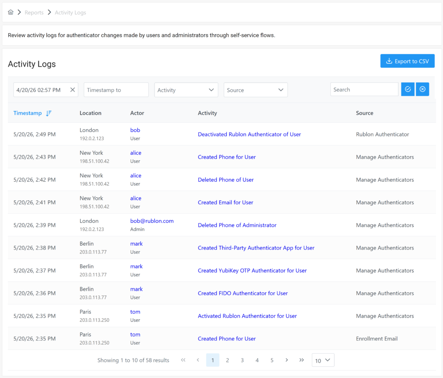The width and height of the screenshot is (443, 378).
Task: Click the Showing 1 to 10 of 58 results text
Action: tap(133, 360)
